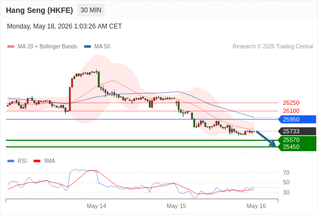Click the May 16 date axis label
Screen dimensions: 318x215
(256, 206)
